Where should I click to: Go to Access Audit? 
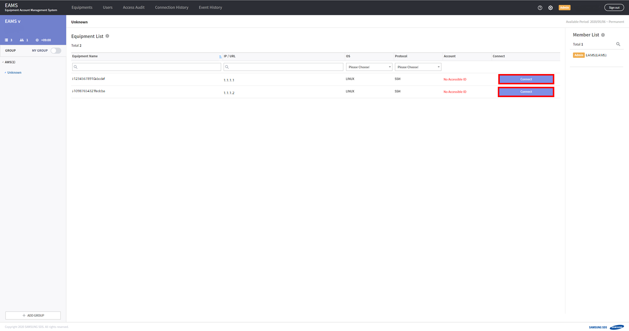coord(134,7)
